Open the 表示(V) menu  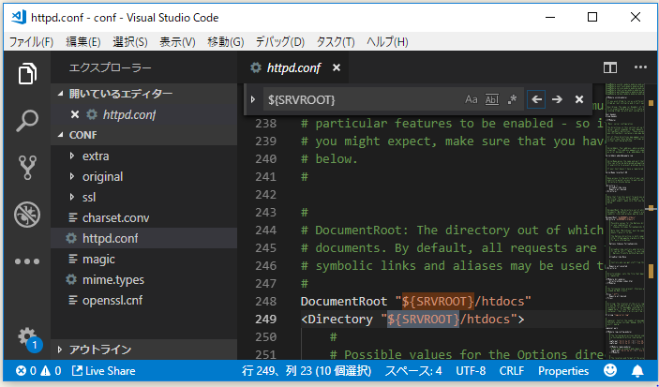[x=177, y=41]
